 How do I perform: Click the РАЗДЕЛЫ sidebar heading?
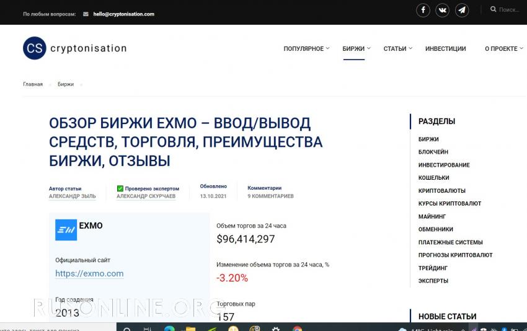(x=436, y=121)
